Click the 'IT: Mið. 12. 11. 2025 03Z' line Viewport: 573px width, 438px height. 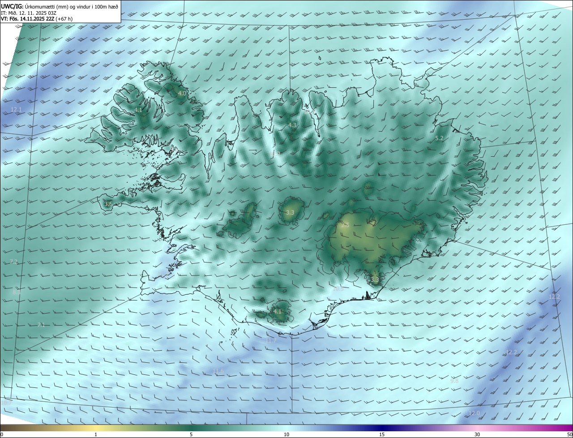pos(28,13)
